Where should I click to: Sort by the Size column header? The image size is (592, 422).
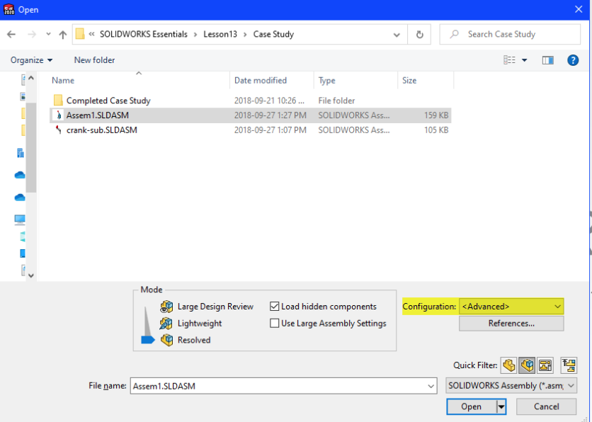[426, 81]
